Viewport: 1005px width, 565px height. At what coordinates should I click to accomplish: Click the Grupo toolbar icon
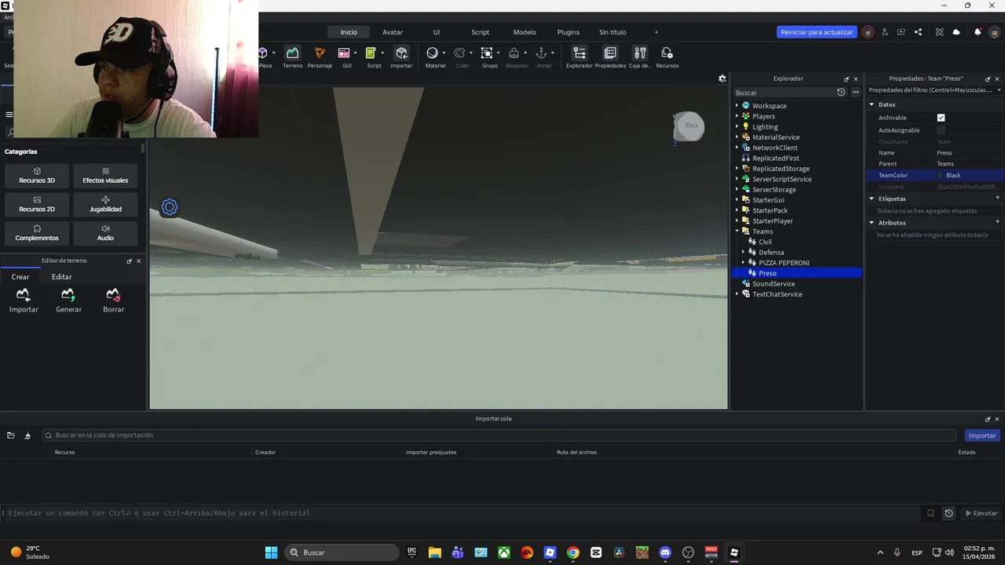(487, 53)
